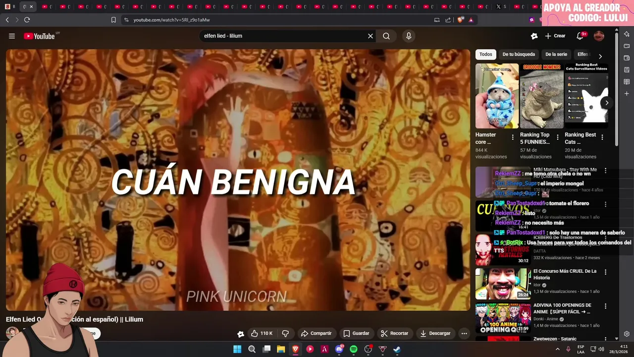The height and width of the screenshot is (357, 634).
Task: Click Compartir share button
Action: coord(316,333)
